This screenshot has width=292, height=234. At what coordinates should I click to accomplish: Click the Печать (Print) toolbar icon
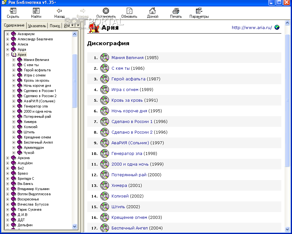pos(176,11)
